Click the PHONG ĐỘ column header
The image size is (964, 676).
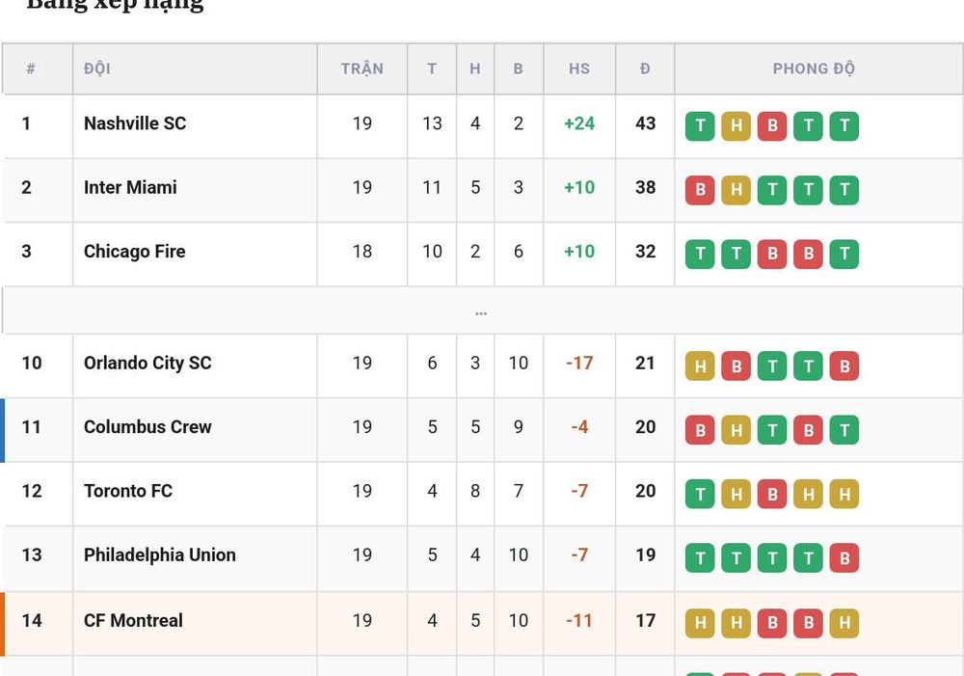tap(814, 68)
